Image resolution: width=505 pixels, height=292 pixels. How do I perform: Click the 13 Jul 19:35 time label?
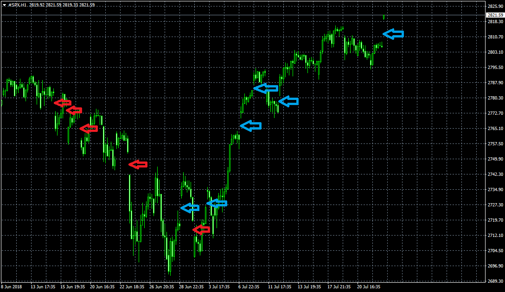click(309, 286)
